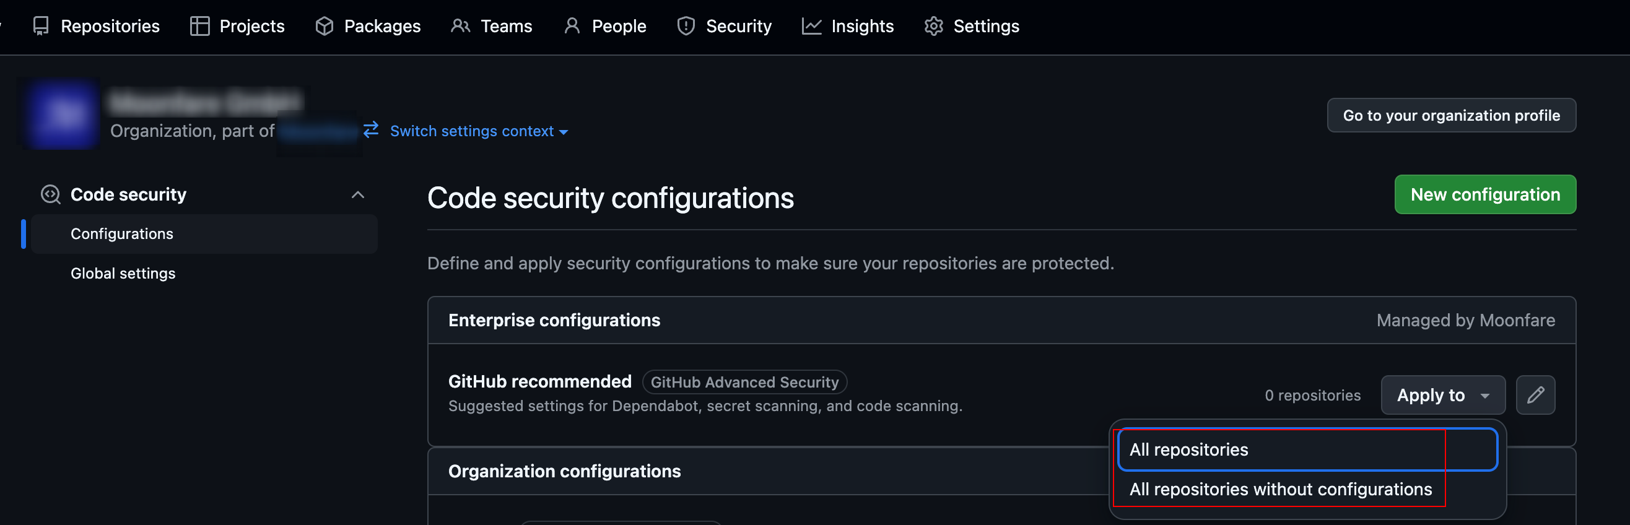The height and width of the screenshot is (525, 1630).
Task: Edit GitHub recommended configuration pencil icon
Action: click(1535, 396)
